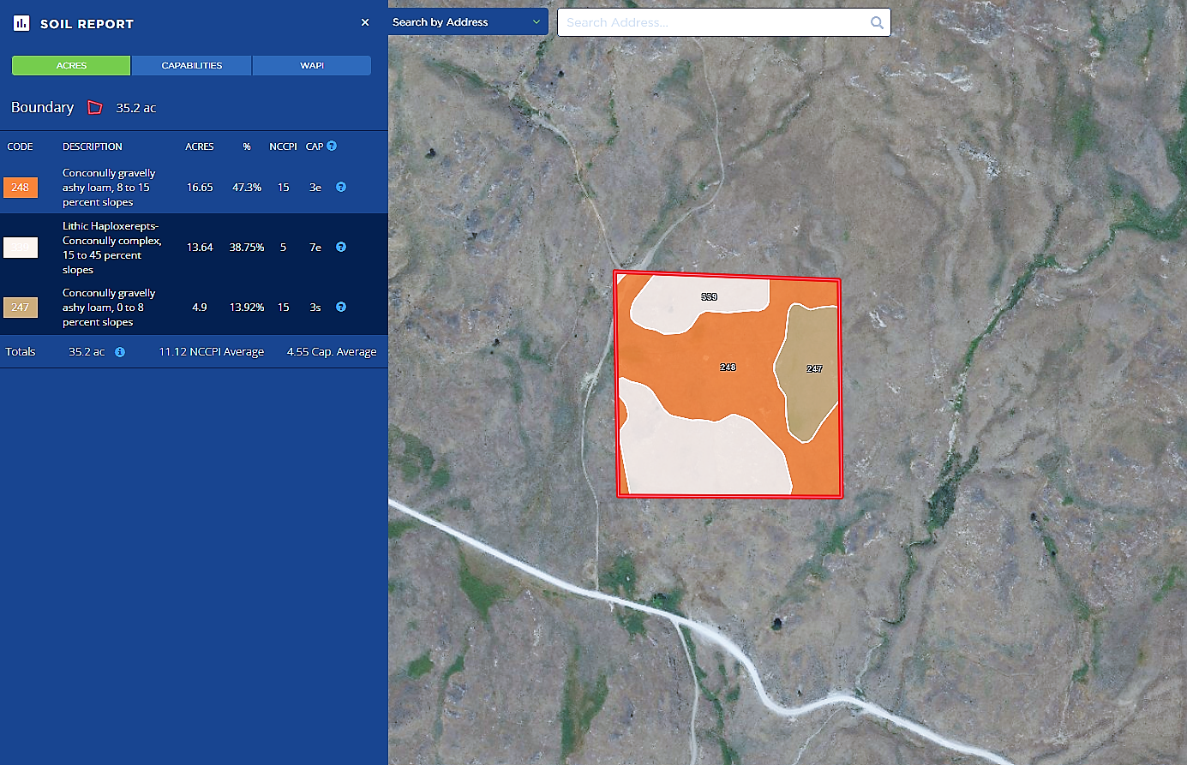Click the orange 248 code swatch
This screenshot has width=1187, height=765.
pos(21,188)
